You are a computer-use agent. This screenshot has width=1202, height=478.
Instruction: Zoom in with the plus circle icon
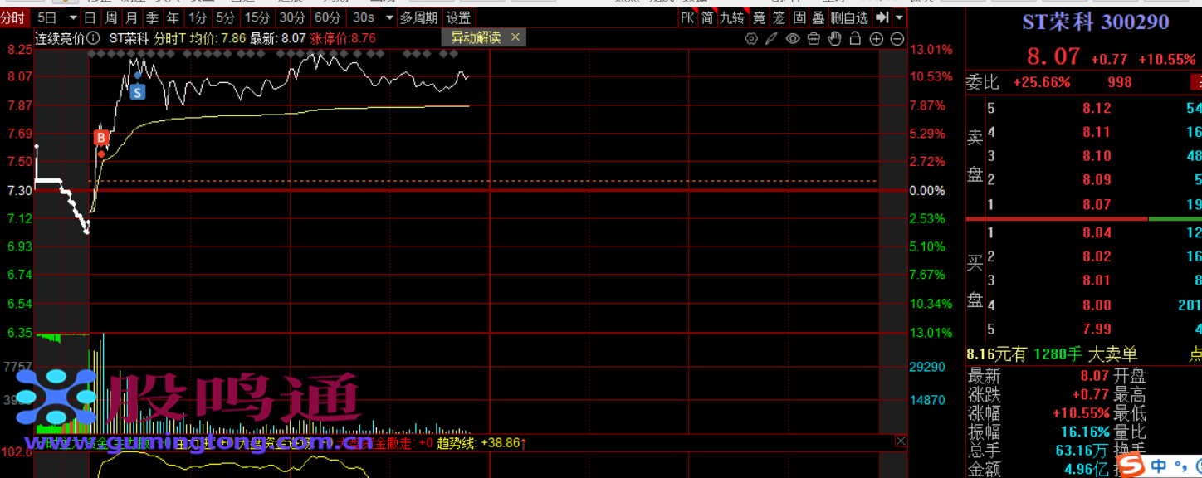click(877, 38)
